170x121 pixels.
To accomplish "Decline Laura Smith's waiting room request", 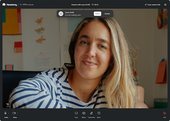I will pos(107,14).
